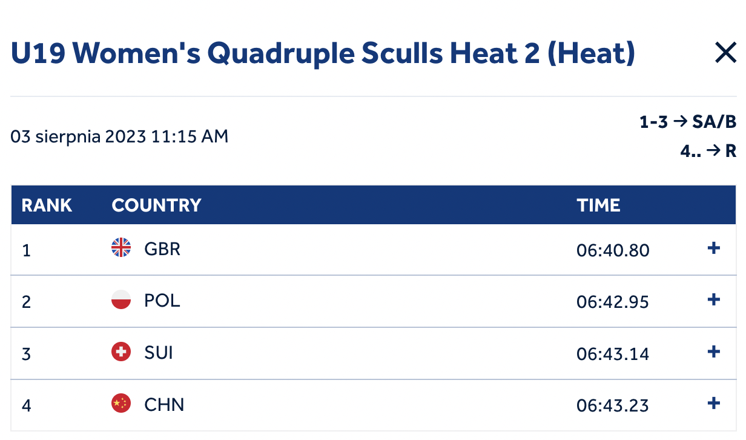Click the Poland flag icon

[121, 300]
